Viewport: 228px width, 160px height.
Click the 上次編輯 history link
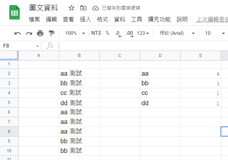pyautogui.click(x=212, y=19)
